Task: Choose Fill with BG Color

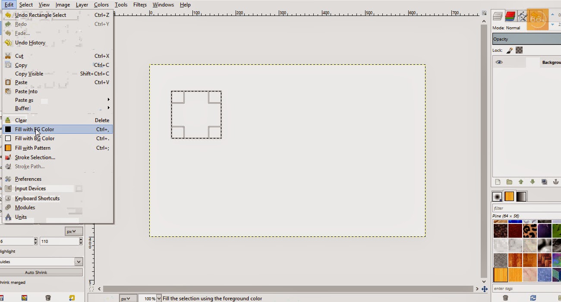Action: click(57, 138)
